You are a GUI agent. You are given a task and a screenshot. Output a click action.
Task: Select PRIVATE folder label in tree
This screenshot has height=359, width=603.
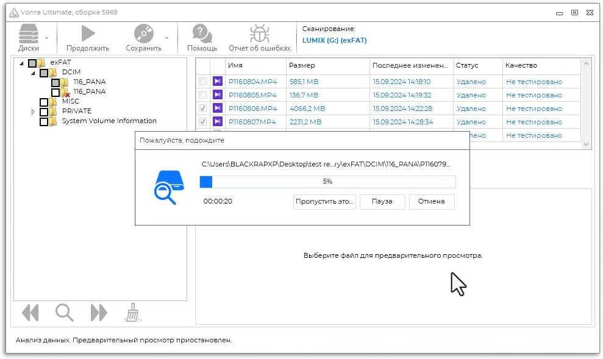77,111
